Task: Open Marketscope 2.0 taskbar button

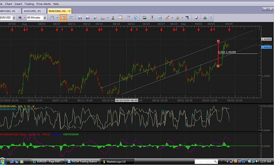Action: 117,162
